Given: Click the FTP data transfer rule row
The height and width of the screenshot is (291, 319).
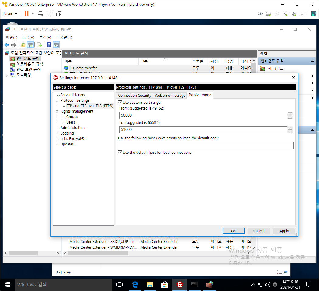Looking at the screenshot, I should [x=158, y=68].
